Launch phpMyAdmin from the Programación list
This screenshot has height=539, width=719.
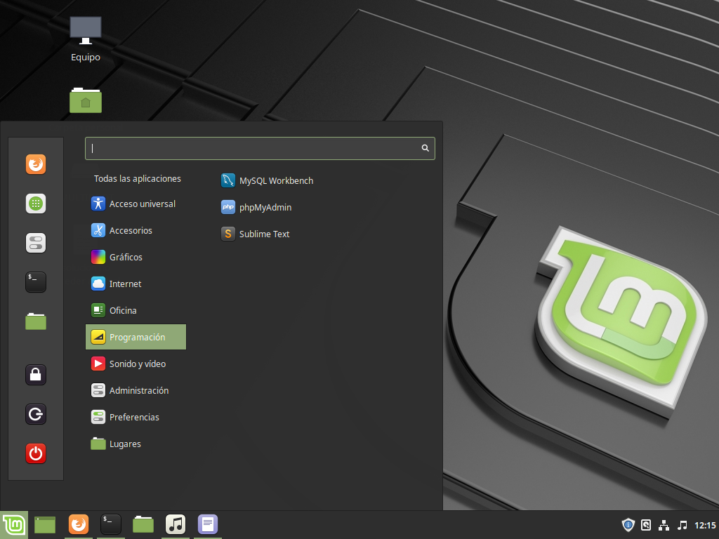[x=256, y=207]
